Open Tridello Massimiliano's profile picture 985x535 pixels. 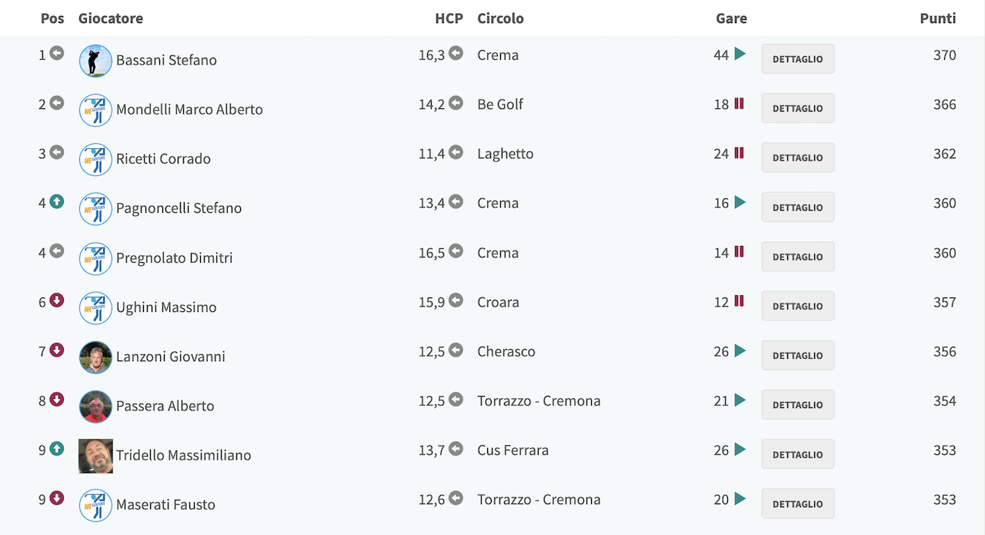click(x=95, y=456)
